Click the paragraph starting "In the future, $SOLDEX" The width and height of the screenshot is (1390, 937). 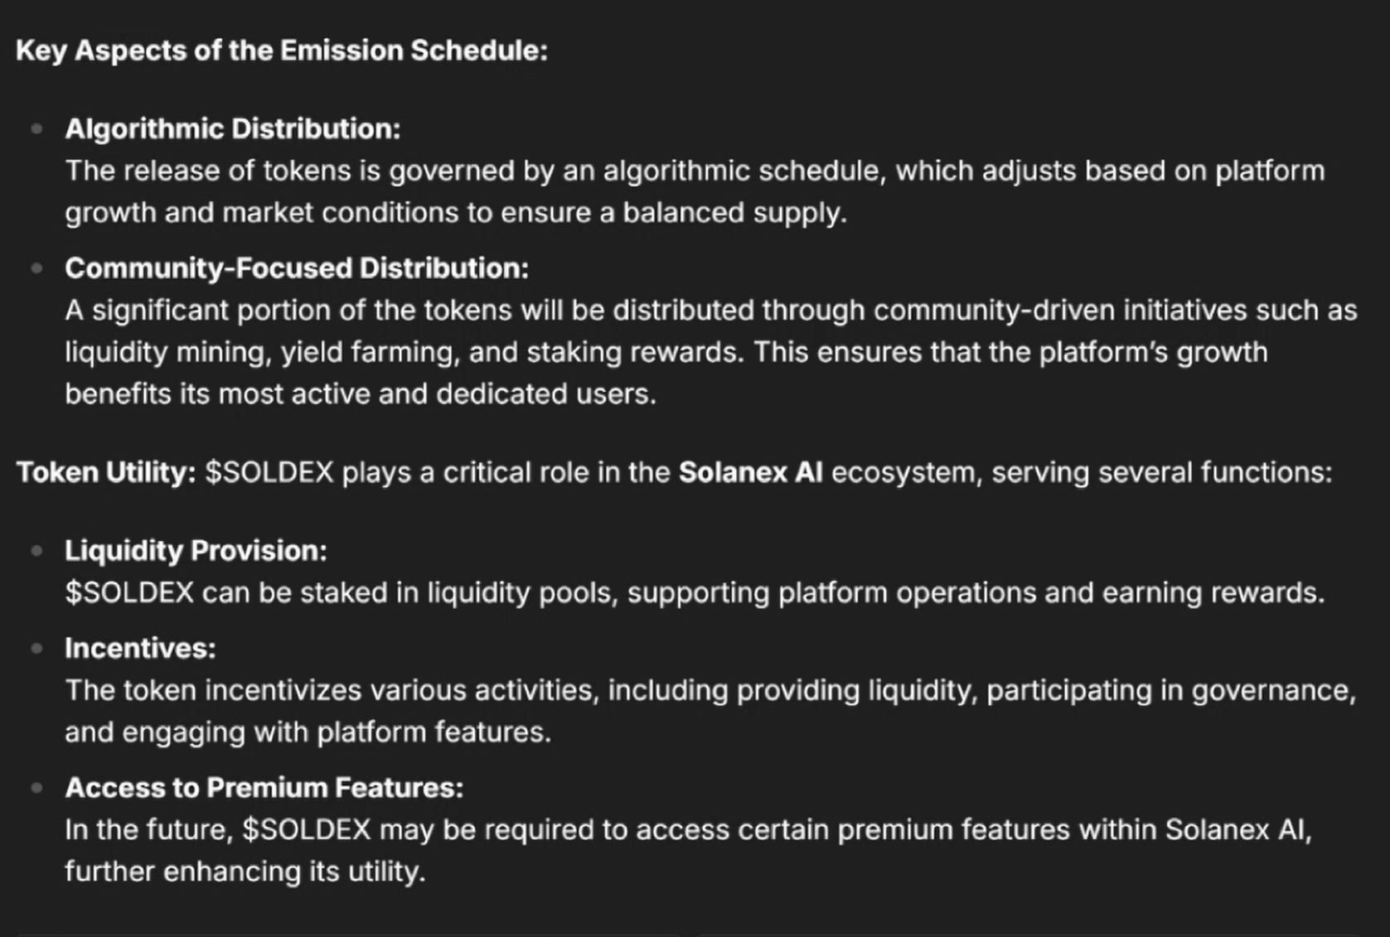tap(688, 850)
